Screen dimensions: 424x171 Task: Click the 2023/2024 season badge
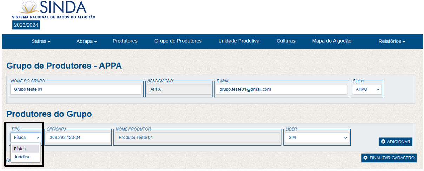26,25
